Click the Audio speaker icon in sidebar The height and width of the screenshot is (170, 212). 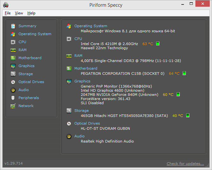(x=13, y=90)
